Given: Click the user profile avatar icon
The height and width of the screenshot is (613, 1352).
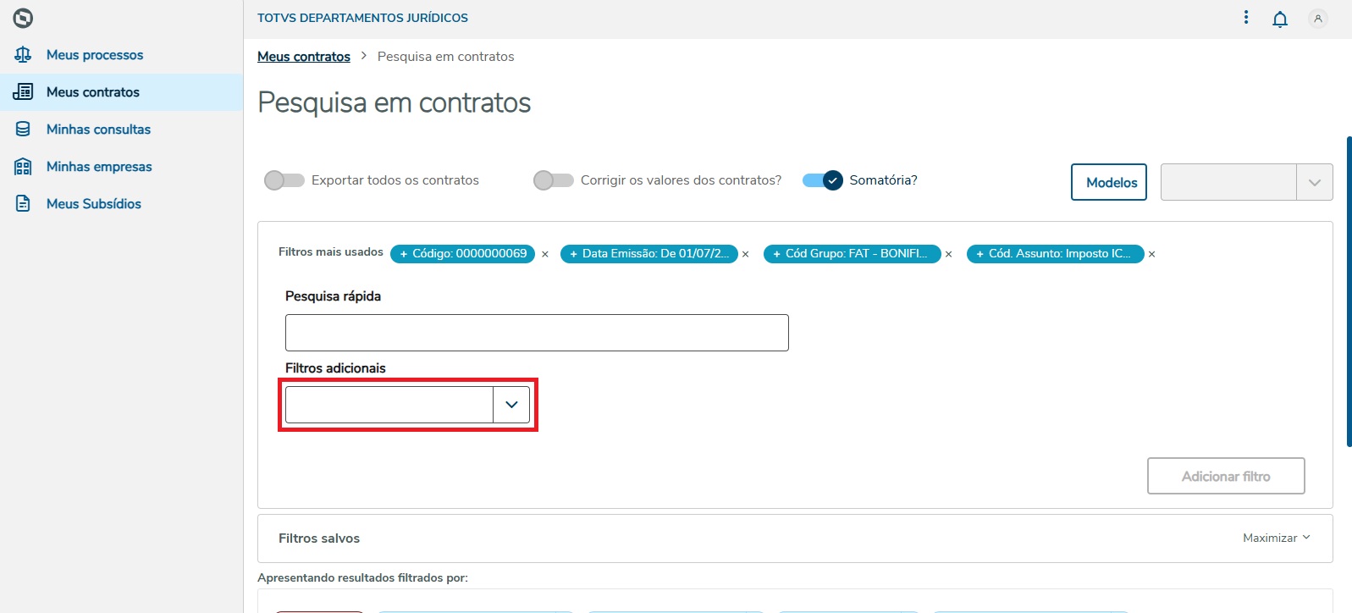Looking at the screenshot, I should (x=1318, y=19).
